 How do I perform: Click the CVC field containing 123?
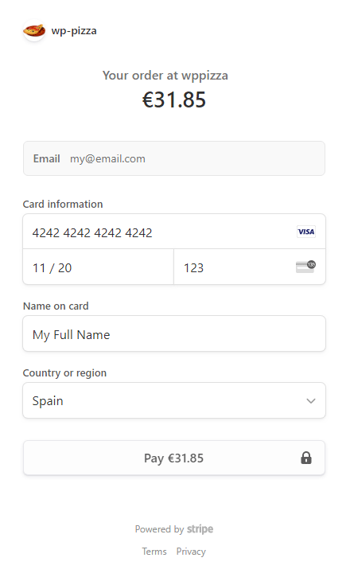250,267
